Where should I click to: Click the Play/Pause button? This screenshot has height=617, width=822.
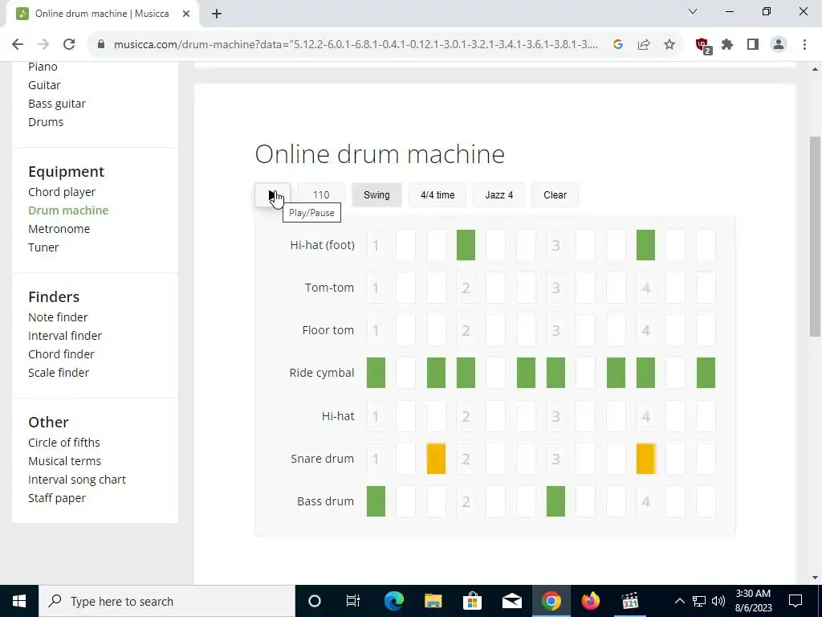pos(272,195)
